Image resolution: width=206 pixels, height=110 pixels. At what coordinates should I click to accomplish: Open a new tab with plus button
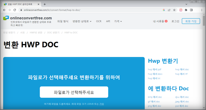[x=45, y=4]
